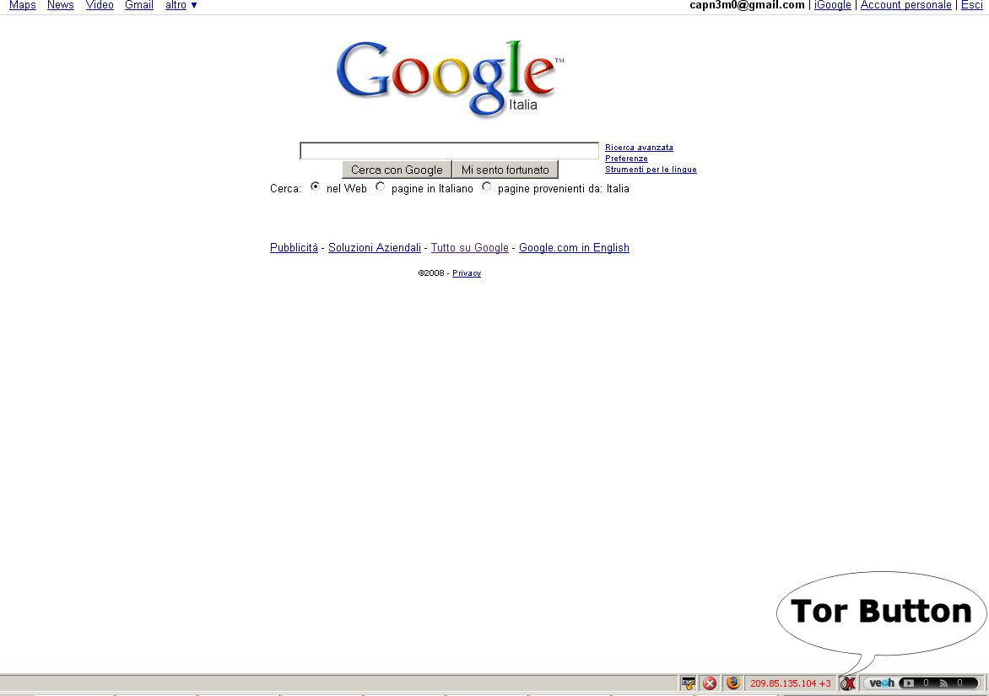This screenshot has width=989, height=696.
Task: Click the iGoogle link
Action: point(833,5)
